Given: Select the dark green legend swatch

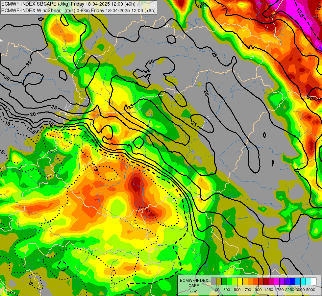Looking at the screenshot, I should [x=224, y=282].
